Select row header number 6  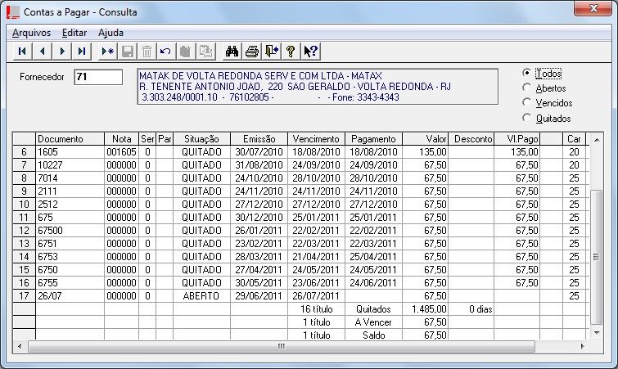tap(24, 152)
